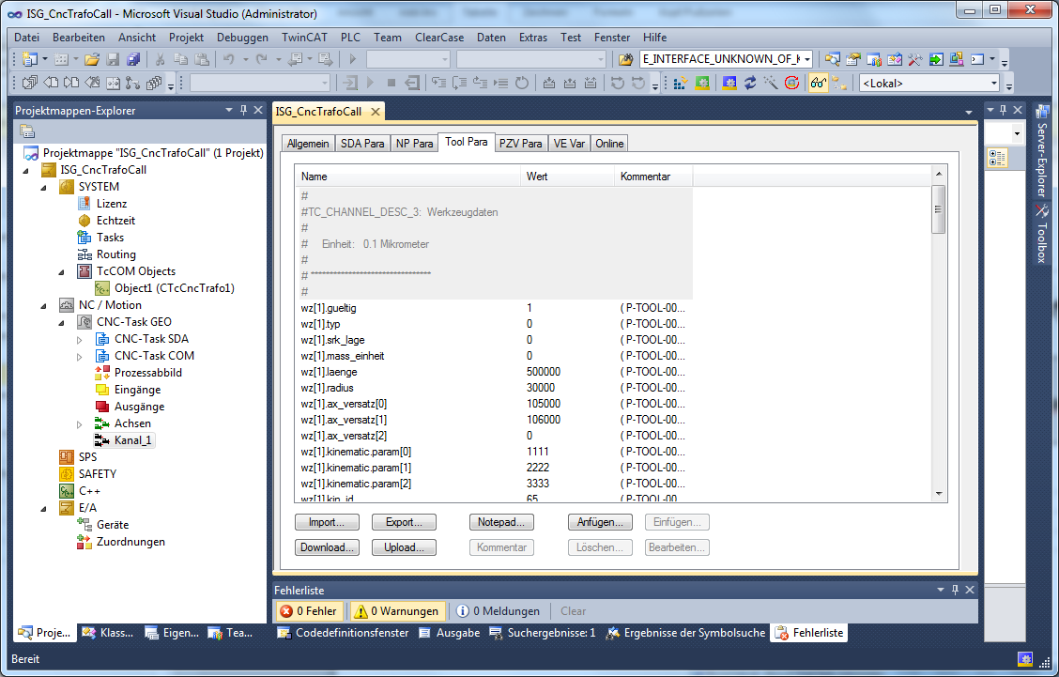Screen dimensions: 1059x677
Task: Select the wz[1].laenge row
Action: click(493, 372)
